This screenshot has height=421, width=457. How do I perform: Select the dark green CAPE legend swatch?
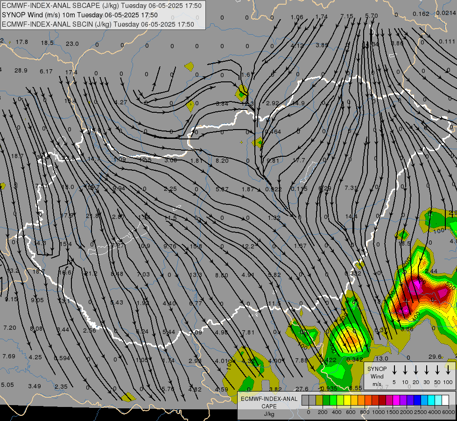pos(326,400)
